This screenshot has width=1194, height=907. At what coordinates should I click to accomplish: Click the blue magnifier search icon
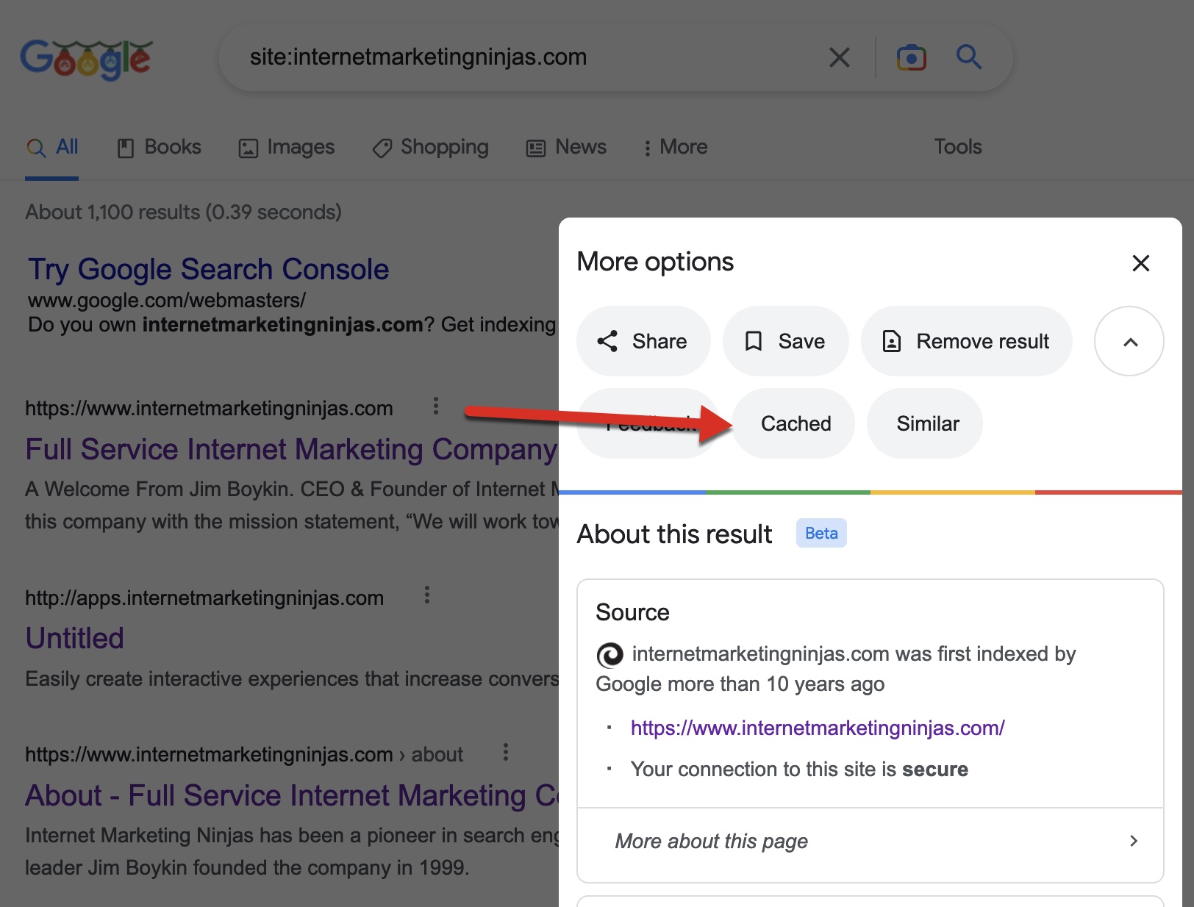click(x=968, y=57)
